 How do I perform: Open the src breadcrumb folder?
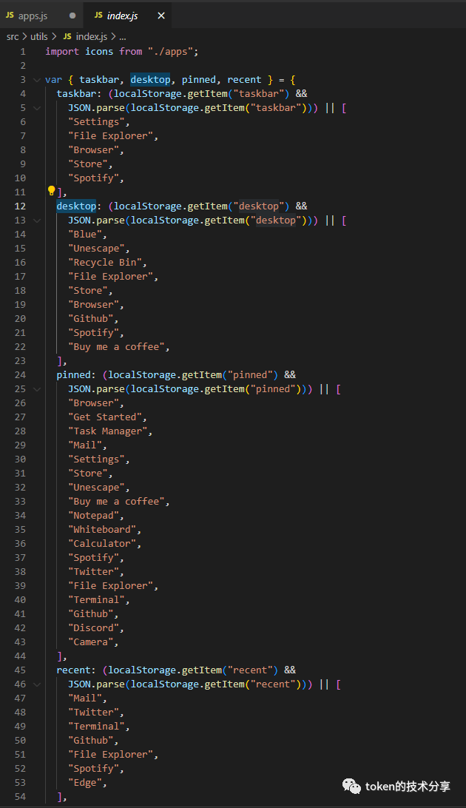pyautogui.click(x=13, y=36)
